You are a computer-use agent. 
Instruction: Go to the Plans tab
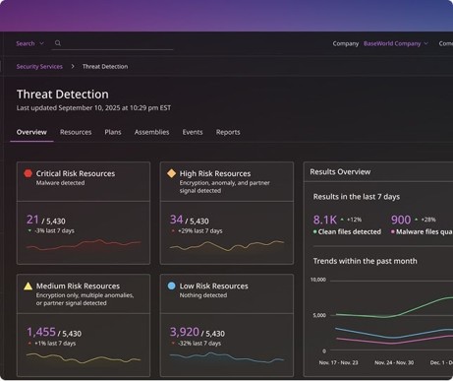(x=113, y=132)
